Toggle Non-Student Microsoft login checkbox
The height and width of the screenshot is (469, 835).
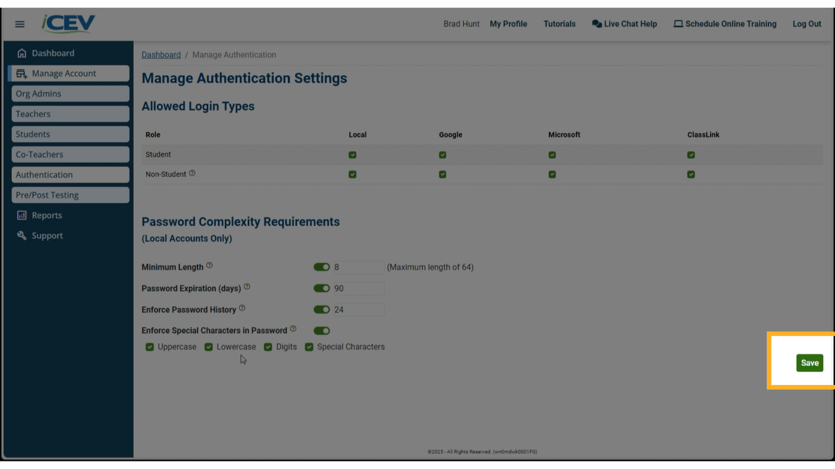click(552, 175)
